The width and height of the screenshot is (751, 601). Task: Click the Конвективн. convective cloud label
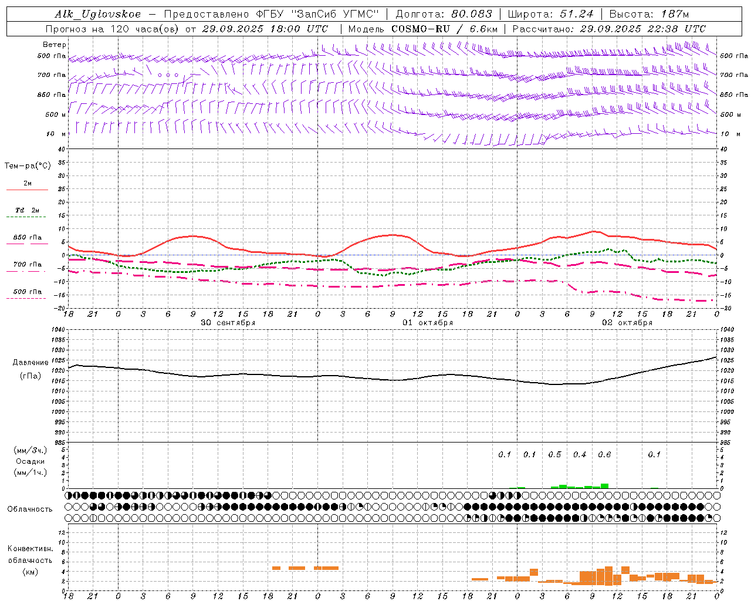coord(30,549)
